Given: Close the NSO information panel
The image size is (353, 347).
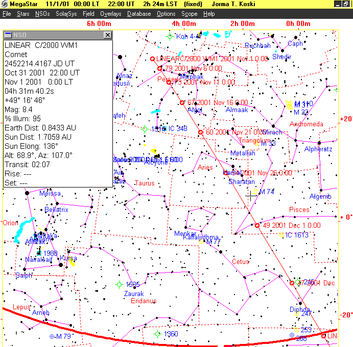Looking at the screenshot, I should pos(107,35).
